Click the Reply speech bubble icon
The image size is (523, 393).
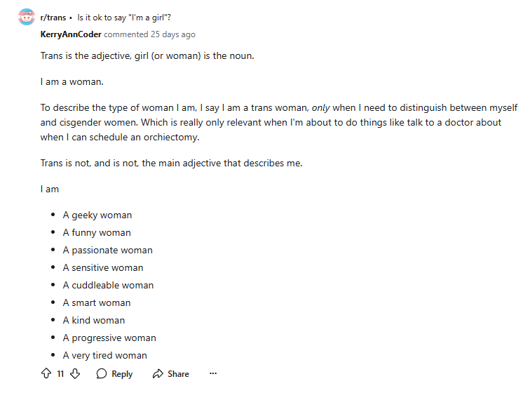[x=102, y=373]
